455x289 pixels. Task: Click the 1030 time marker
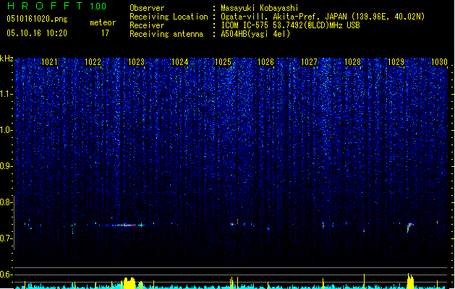[x=439, y=62]
